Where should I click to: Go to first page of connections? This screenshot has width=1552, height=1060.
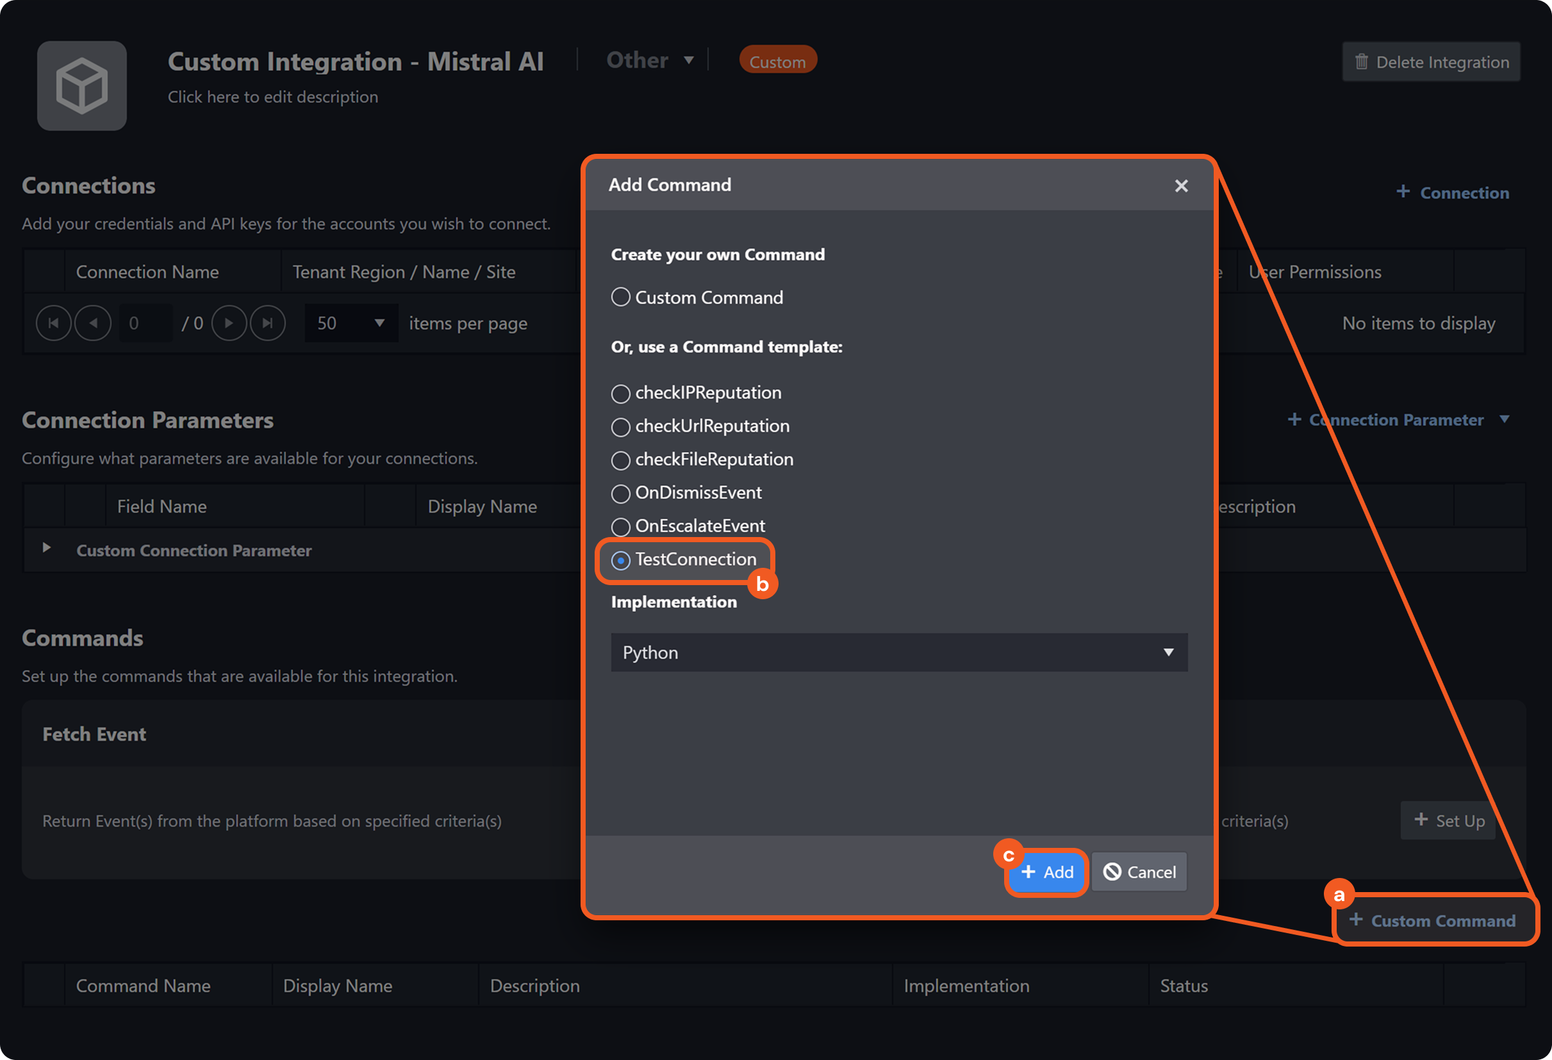pos(53,323)
